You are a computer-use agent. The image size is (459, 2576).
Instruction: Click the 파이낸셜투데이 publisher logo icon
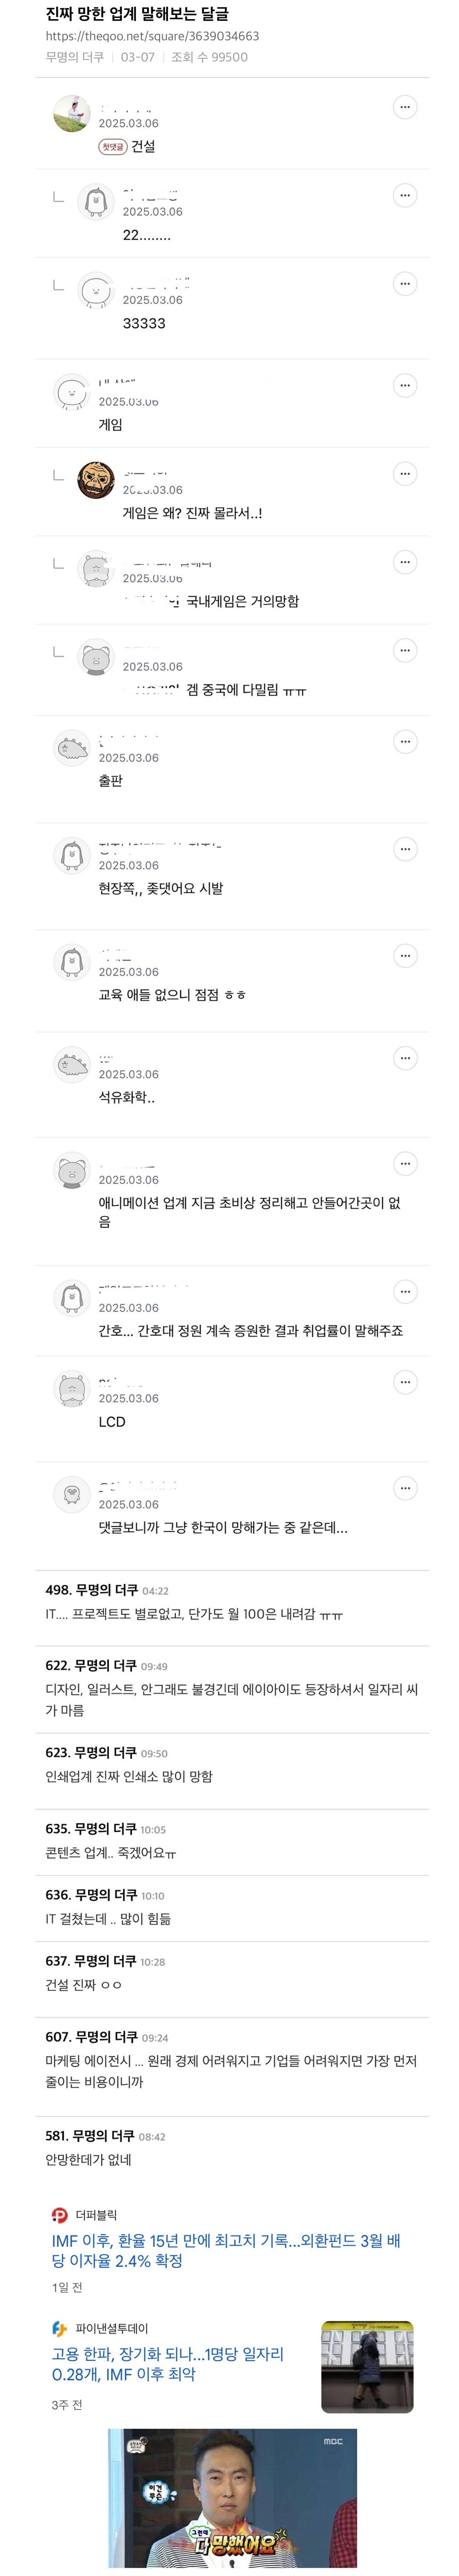[x=60, y=2328]
